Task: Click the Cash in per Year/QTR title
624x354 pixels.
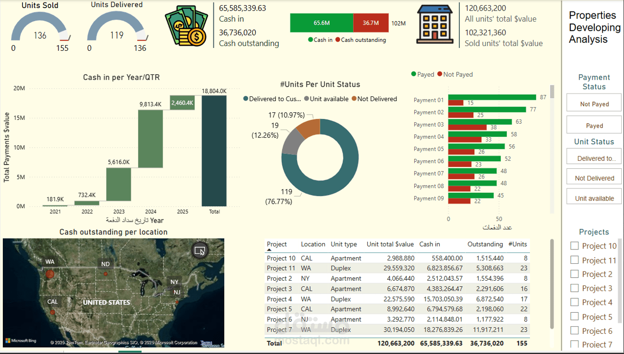Action: click(x=121, y=77)
